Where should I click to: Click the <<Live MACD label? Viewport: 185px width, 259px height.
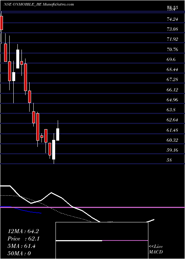pos(156,249)
